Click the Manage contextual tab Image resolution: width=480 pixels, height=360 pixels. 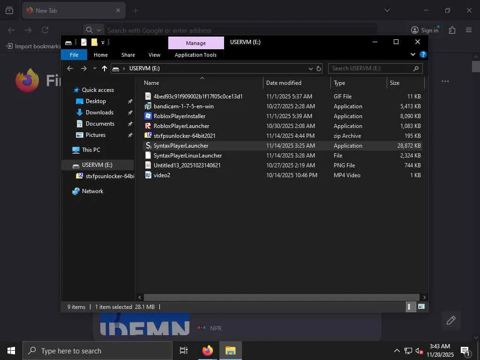pyautogui.click(x=196, y=43)
